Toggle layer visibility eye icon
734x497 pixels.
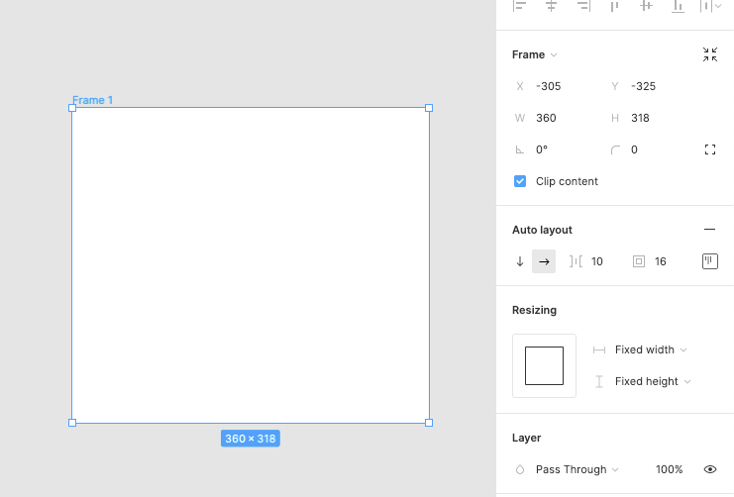tap(710, 469)
